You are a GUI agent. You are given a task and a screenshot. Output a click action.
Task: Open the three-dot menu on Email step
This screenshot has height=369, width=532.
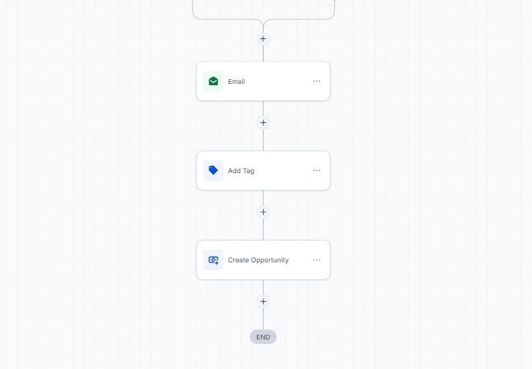click(317, 81)
